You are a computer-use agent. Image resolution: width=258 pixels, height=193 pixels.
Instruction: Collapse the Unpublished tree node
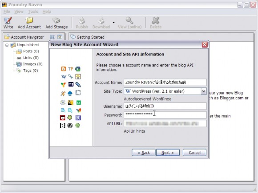click(x=7, y=45)
